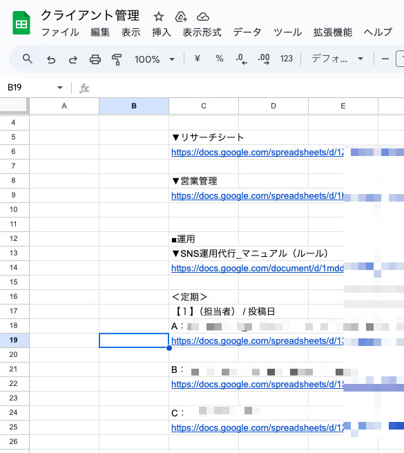Screen dimensions: 404x453
Task: Select the ■運用 cell
Action: coord(204,239)
